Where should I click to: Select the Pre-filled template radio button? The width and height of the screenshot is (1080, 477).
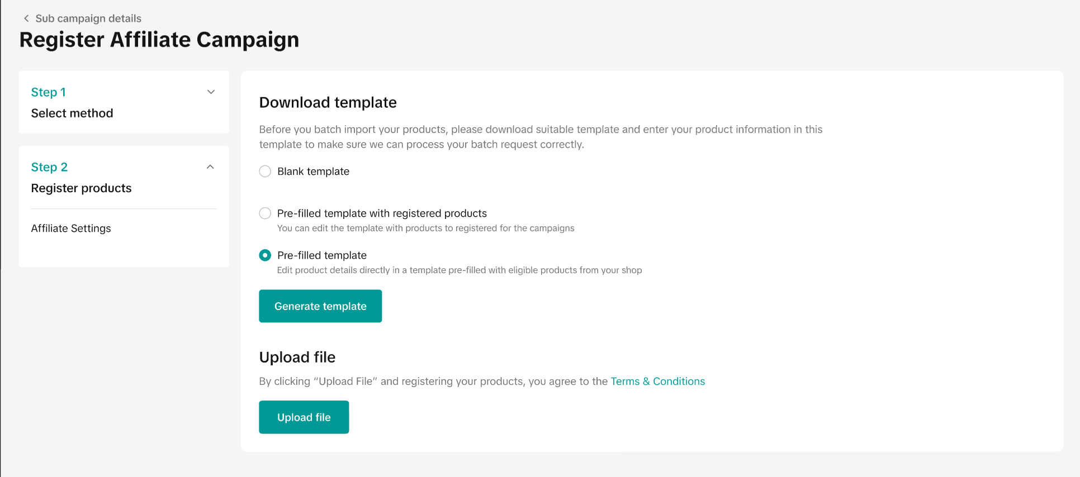click(265, 255)
